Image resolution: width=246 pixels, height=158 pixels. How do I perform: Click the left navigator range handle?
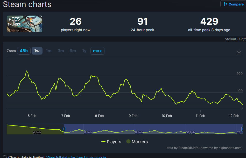click(64, 129)
